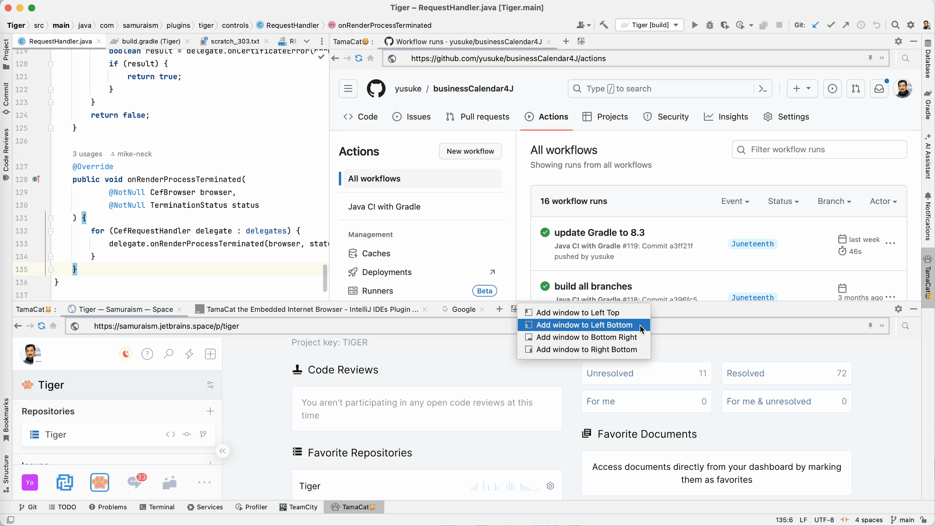This screenshot has height=526, width=935.
Task: Click Git update project arrow icon
Action: click(x=816, y=25)
